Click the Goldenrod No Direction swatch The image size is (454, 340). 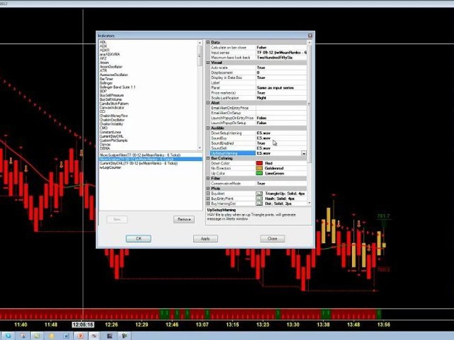(259, 168)
